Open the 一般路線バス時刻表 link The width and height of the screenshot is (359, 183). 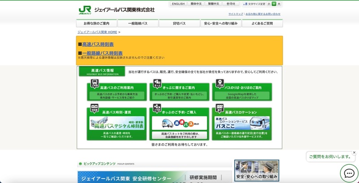pos(102,53)
